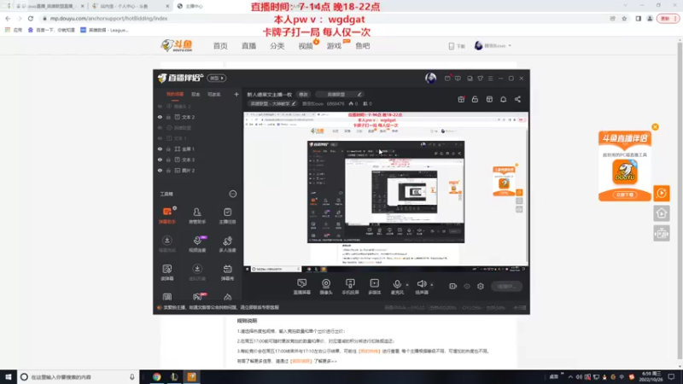Open the 弹幕助手 tool in the toolbox
The width and height of the screenshot is (683, 384).
point(166,215)
